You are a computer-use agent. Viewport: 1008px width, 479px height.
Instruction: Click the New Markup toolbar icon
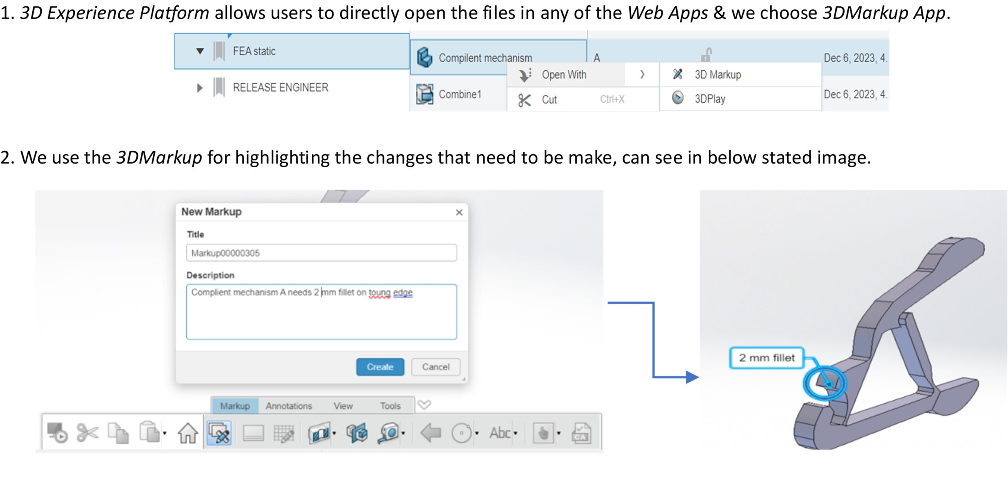tap(219, 433)
